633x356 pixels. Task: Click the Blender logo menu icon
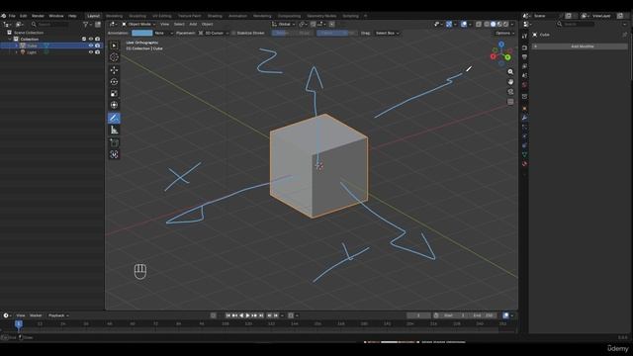tap(4, 16)
